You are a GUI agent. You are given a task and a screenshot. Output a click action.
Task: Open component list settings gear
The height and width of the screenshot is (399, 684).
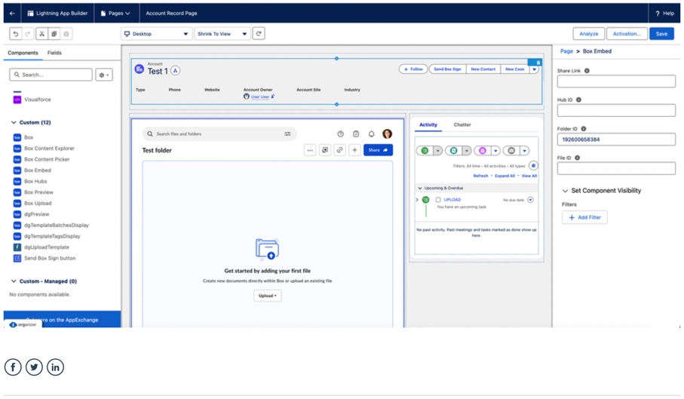click(x=104, y=75)
